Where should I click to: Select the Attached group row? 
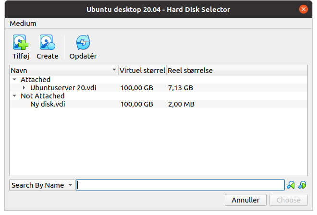coord(158,79)
